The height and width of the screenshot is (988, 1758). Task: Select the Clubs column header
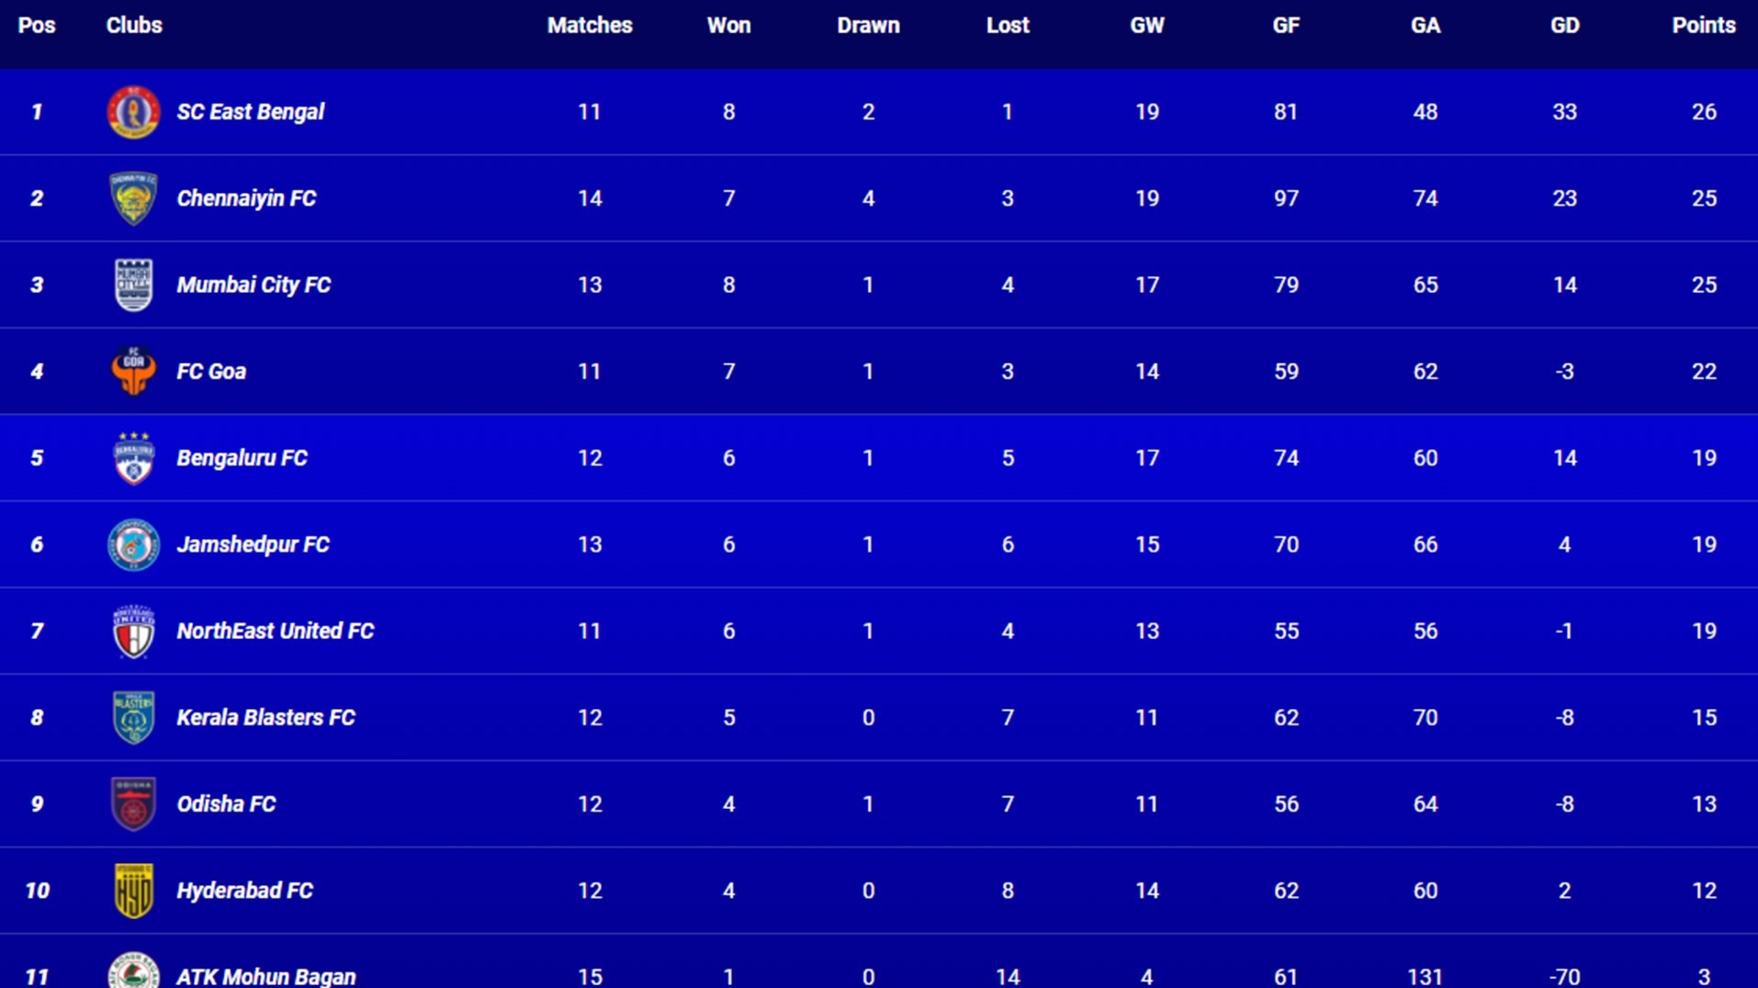(134, 26)
